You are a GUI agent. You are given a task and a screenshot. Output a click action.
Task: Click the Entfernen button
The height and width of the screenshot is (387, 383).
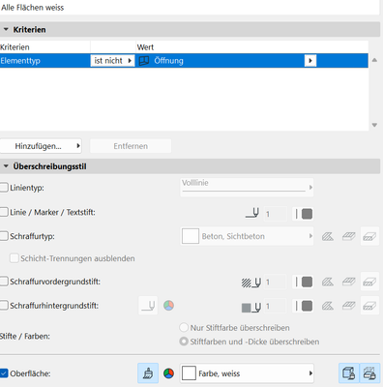[x=131, y=146]
